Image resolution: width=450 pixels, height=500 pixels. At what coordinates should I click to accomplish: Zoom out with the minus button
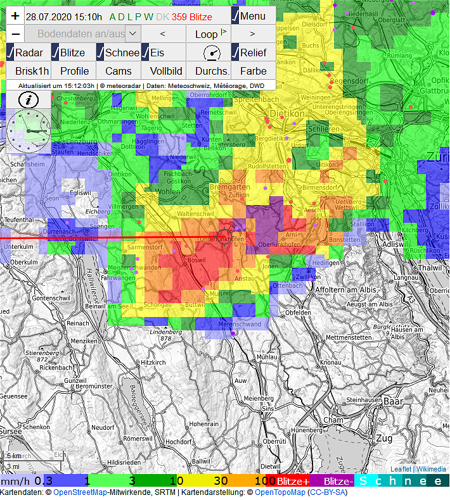(16, 34)
